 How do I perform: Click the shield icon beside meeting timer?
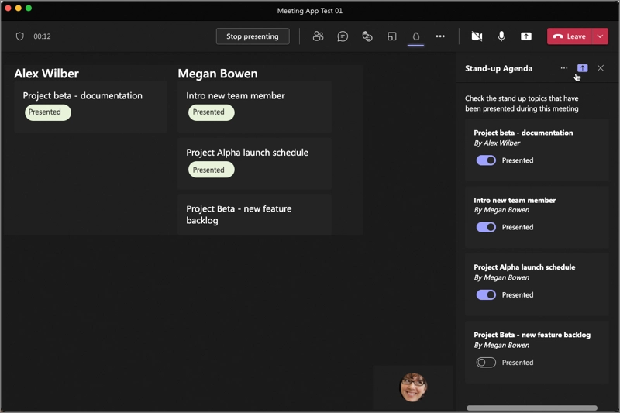coord(20,36)
